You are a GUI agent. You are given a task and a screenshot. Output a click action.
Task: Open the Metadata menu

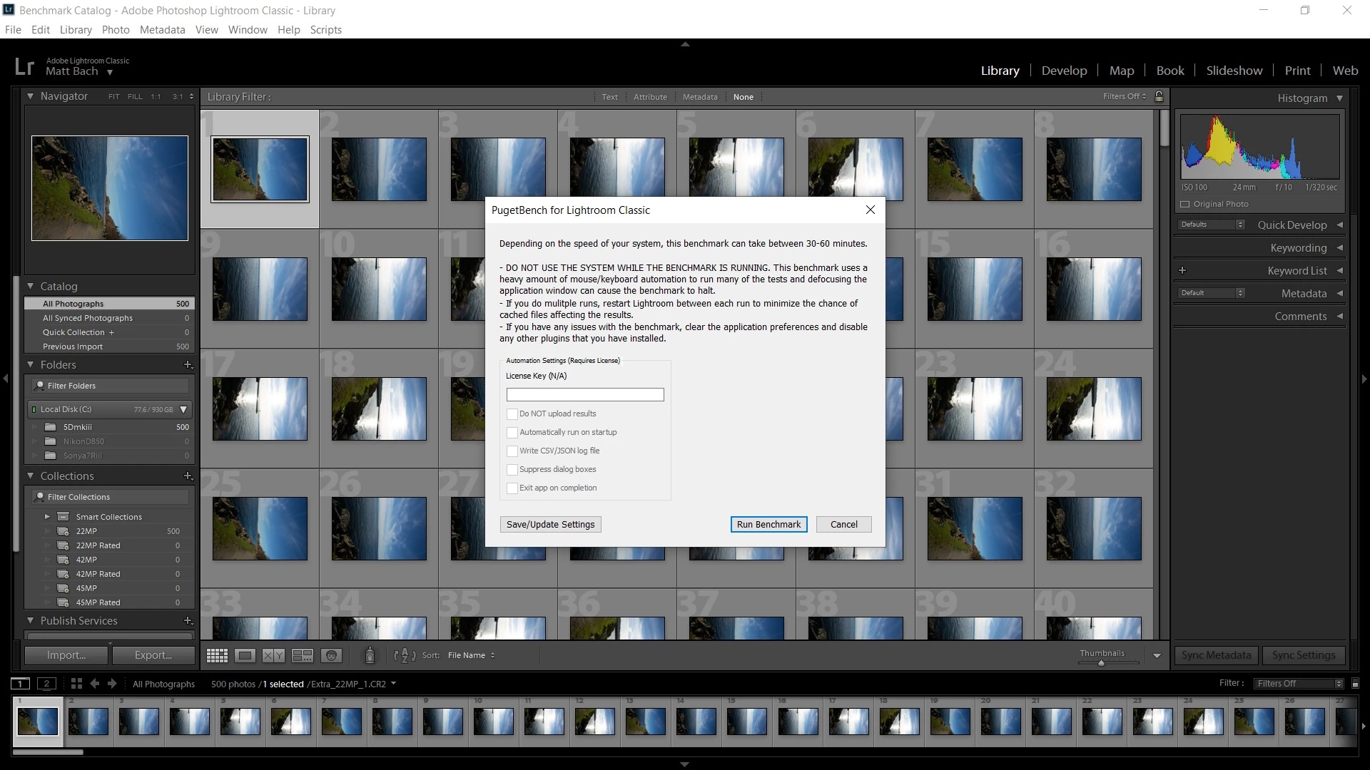click(162, 30)
